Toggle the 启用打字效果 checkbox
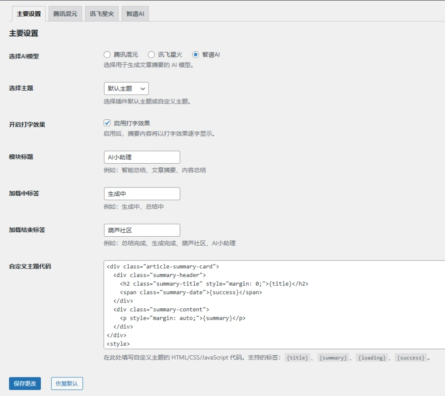This screenshot has width=445, height=396. (x=107, y=123)
